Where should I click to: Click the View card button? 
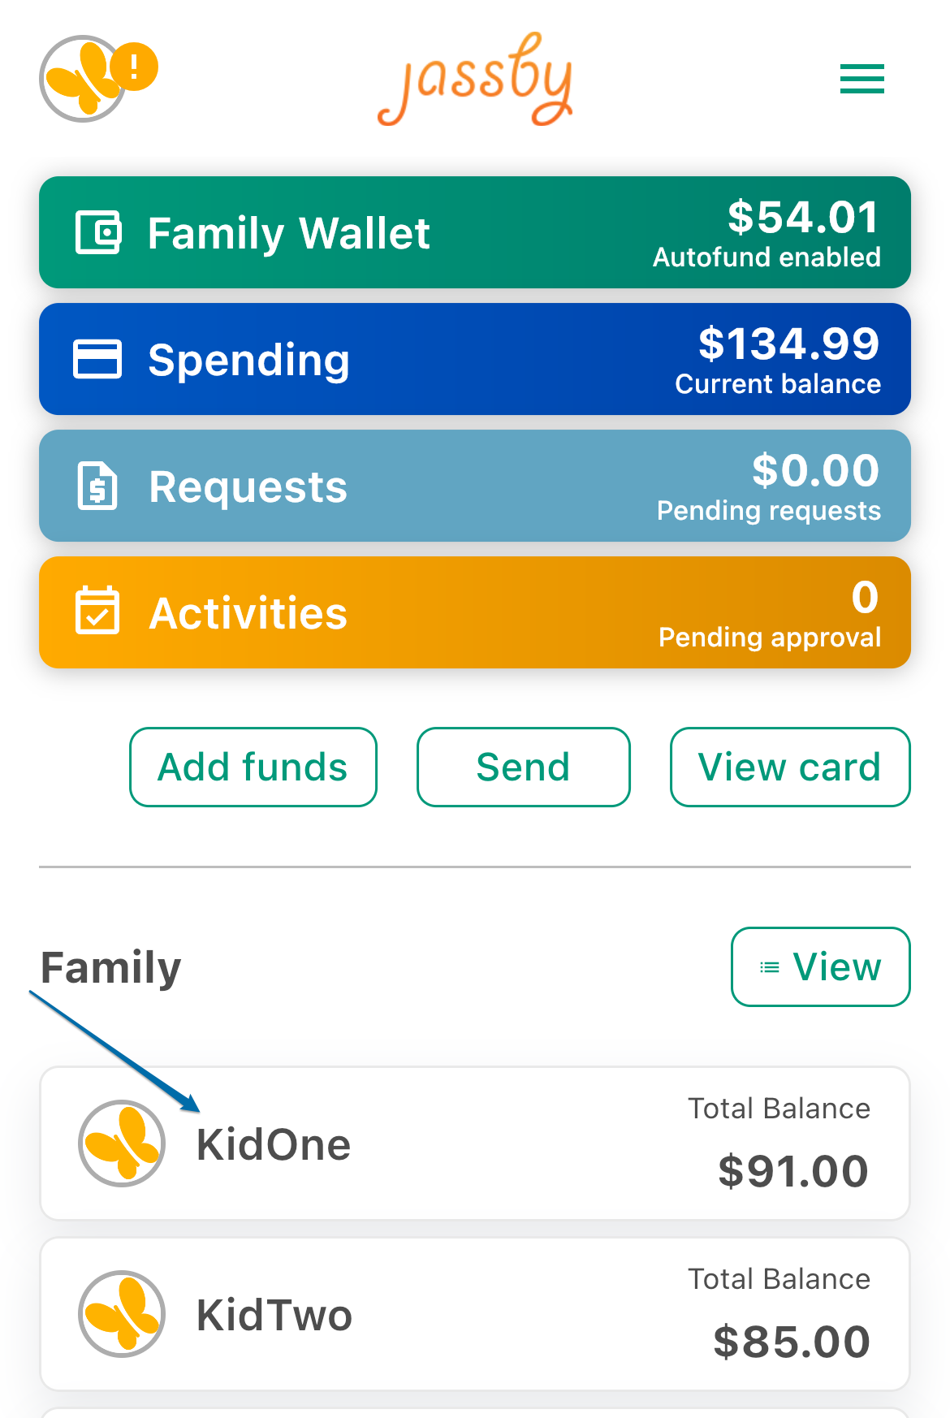pyautogui.click(x=790, y=767)
